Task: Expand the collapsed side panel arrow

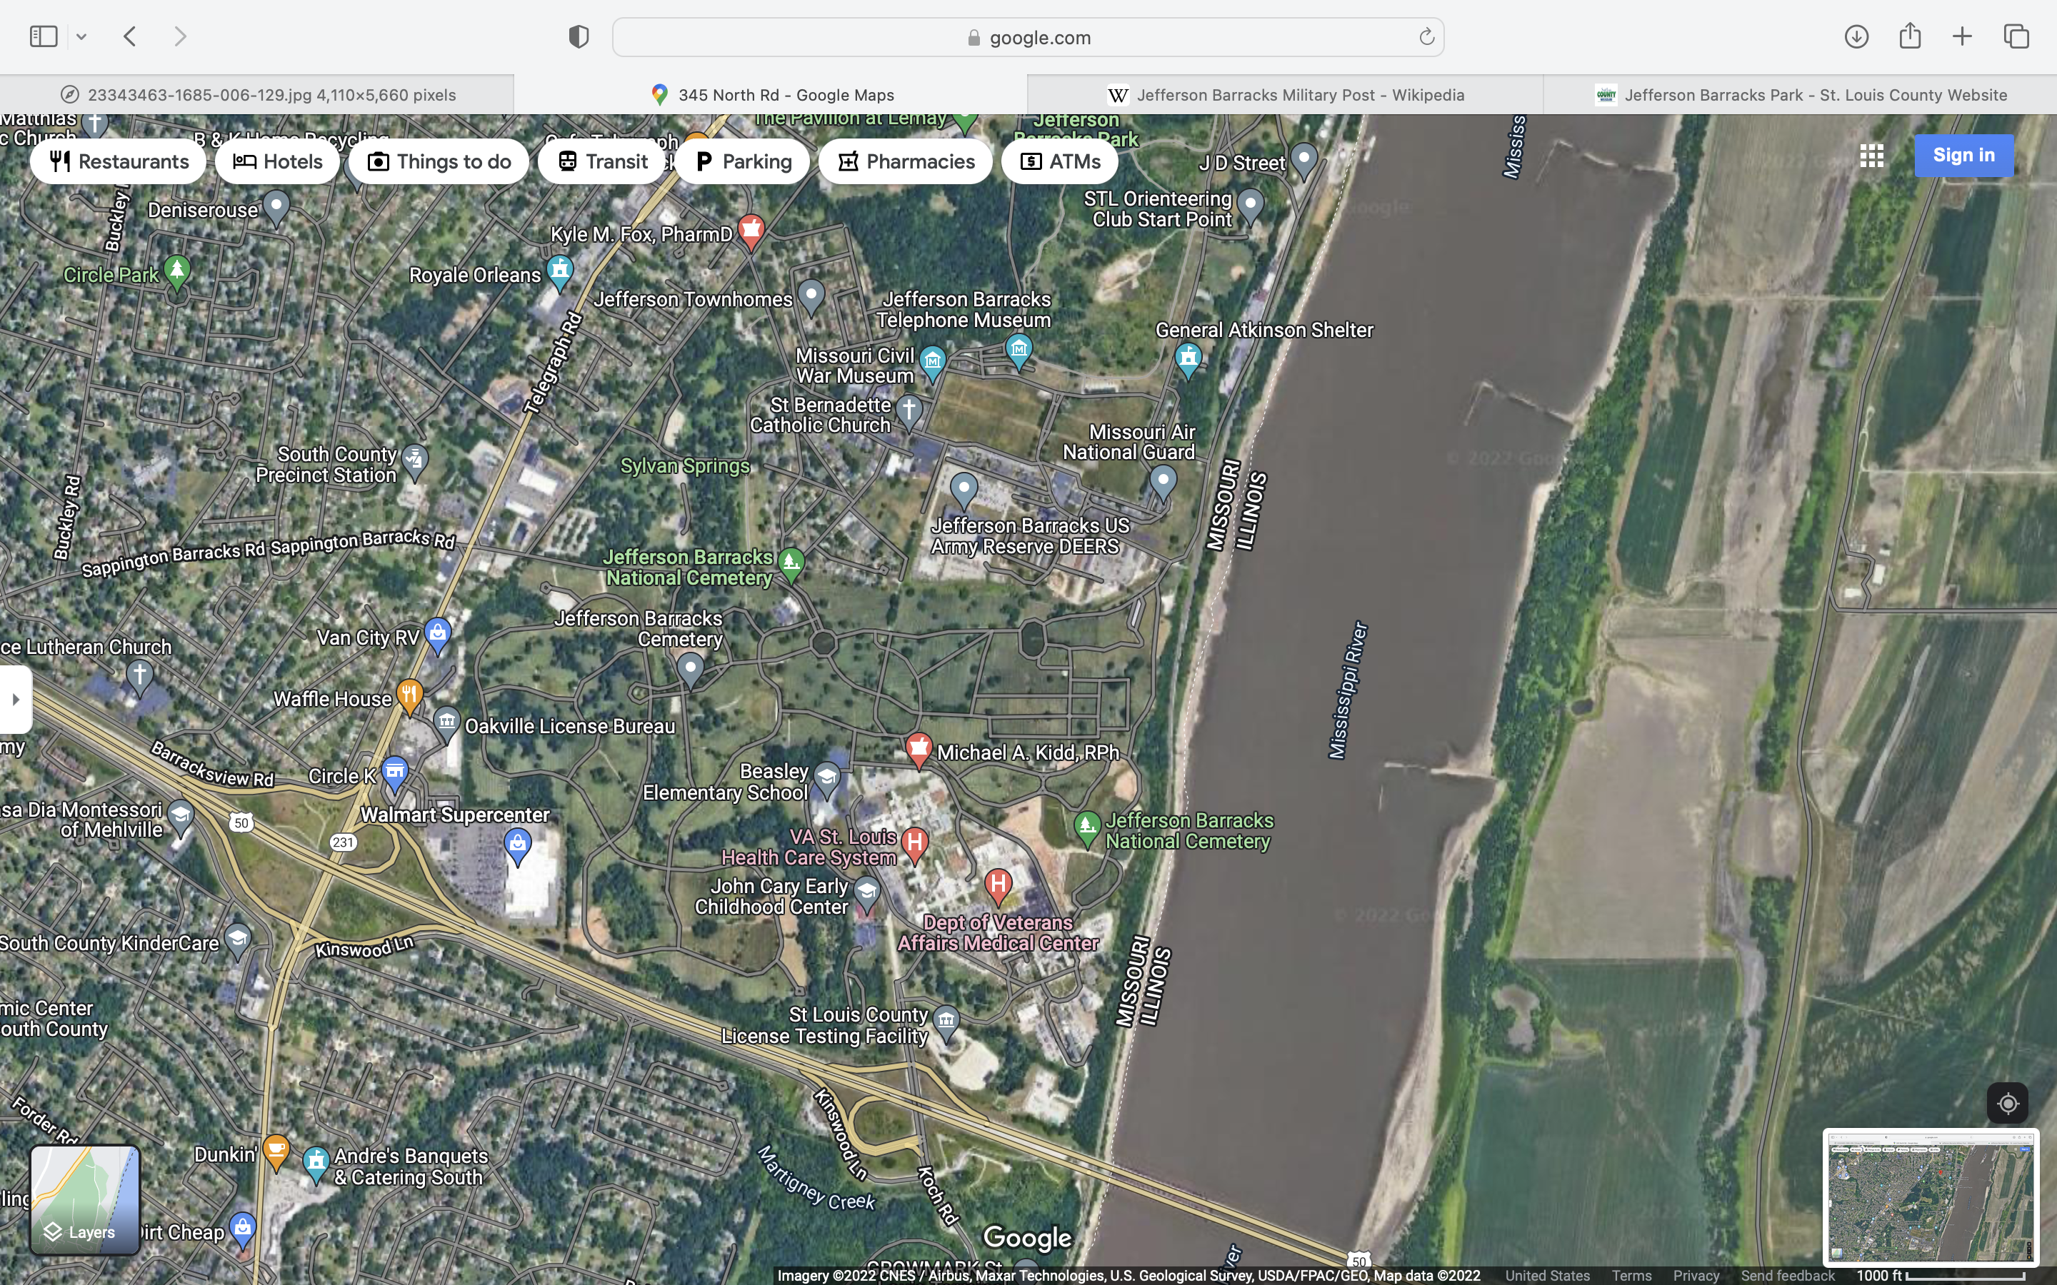Action: (x=15, y=700)
